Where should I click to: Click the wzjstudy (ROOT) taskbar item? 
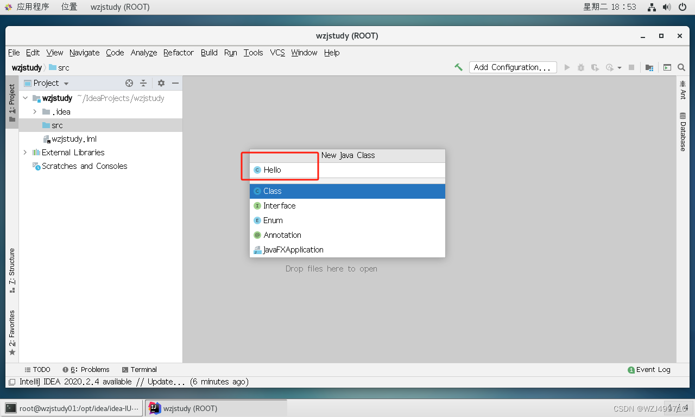tap(216, 408)
